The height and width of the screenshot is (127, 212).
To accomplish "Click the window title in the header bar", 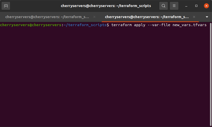I will (x=106, y=6).
